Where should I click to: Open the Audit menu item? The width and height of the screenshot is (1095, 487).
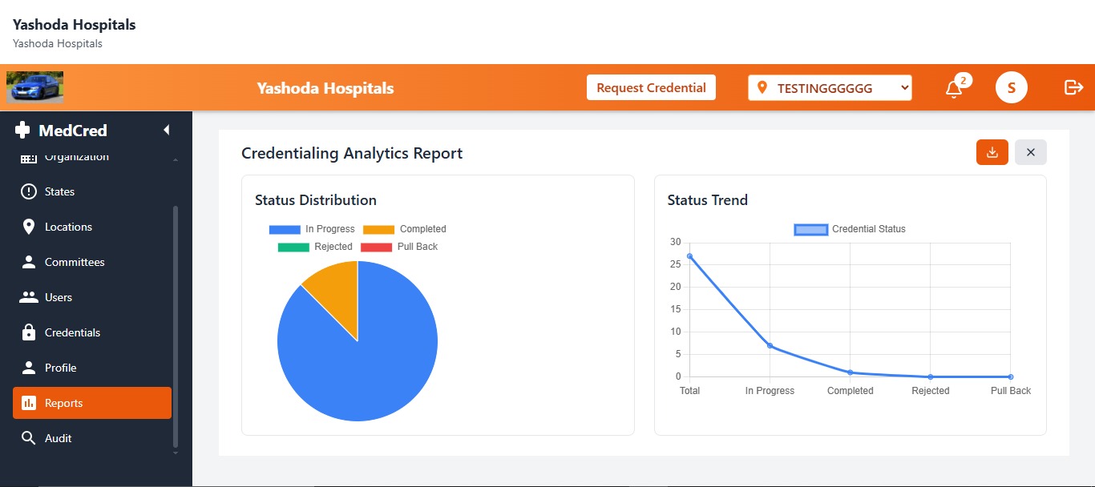(x=92, y=438)
